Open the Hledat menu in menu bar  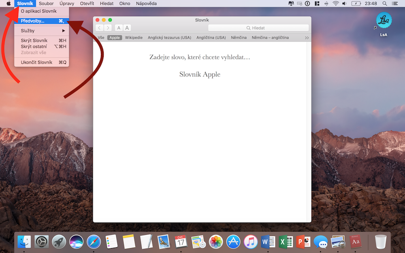[x=107, y=3]
